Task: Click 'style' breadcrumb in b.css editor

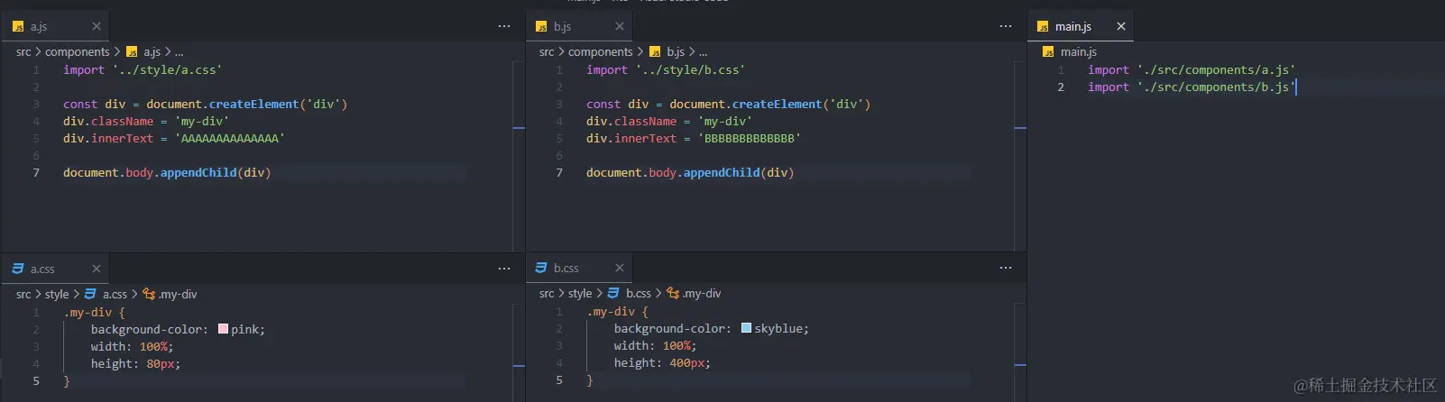Action: [x=580, y=294]
